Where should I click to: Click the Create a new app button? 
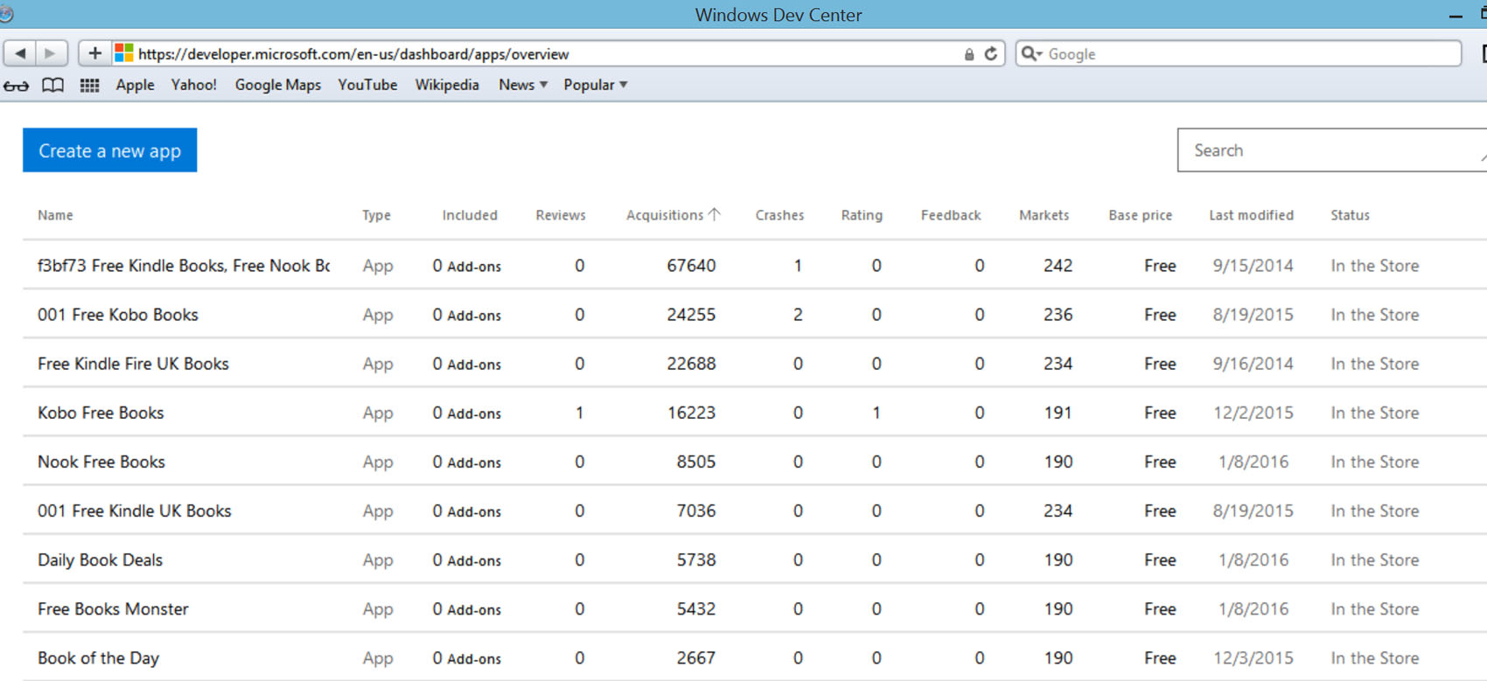pyautogui.click(x=109, y=150)
